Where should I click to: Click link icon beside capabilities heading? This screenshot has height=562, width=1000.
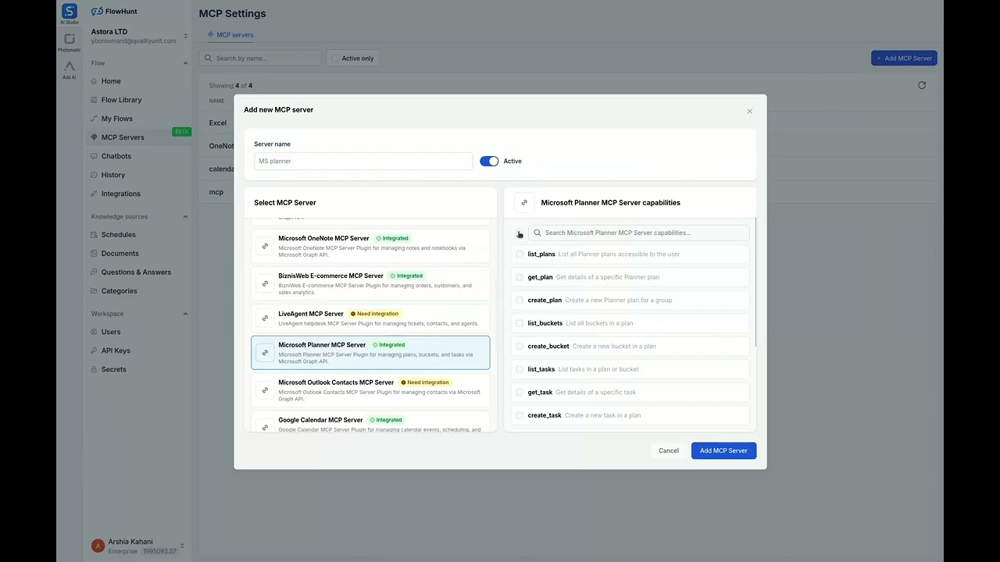point(524,202)
